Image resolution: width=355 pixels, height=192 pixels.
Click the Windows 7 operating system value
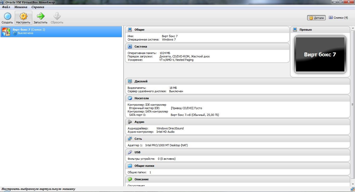point(169,39)
